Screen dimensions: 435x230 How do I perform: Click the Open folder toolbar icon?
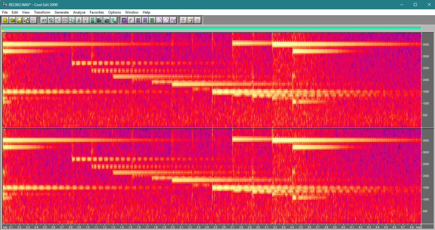(x=12, y=20)
